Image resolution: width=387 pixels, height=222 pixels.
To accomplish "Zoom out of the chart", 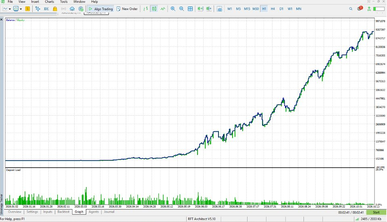I will tap(181, 9).
